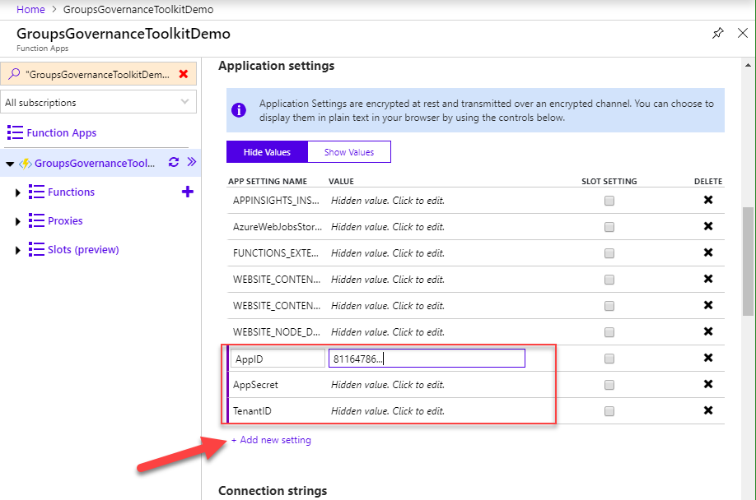
Task: Delete the APPINSIGHTS_INS setting row
Action: tap(707, 201)
